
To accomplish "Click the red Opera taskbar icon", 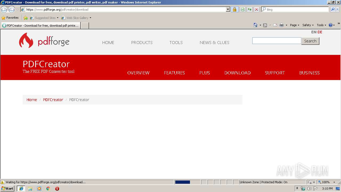I will click(x=57, y=189).
